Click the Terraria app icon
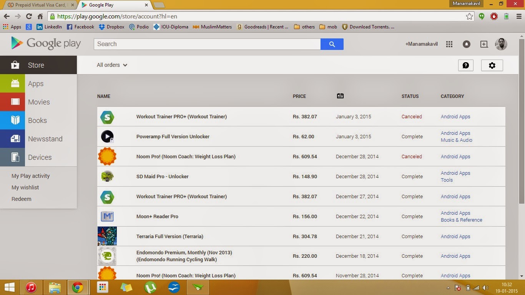 pyautogui.click(x=107, y=236)
